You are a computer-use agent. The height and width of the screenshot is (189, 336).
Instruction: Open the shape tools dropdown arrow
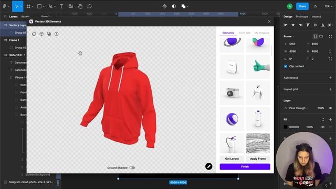click(x=44, y=6)
